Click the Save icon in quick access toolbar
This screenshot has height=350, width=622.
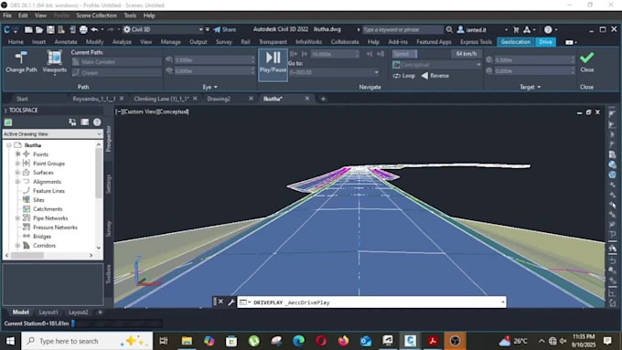click(50, 30)
